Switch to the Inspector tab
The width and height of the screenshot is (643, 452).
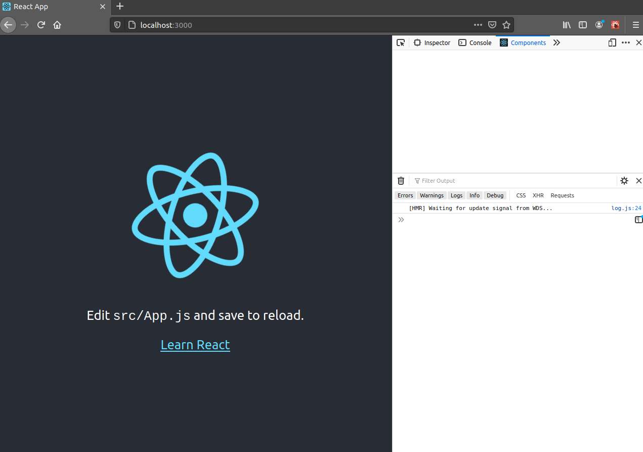point(432,43)
